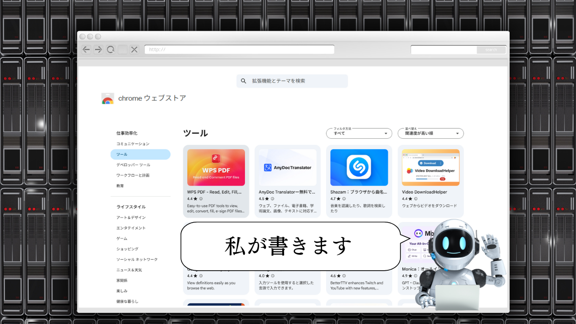Open the ショッピング category link
This screenshot has width=576, height=324.
127,249
